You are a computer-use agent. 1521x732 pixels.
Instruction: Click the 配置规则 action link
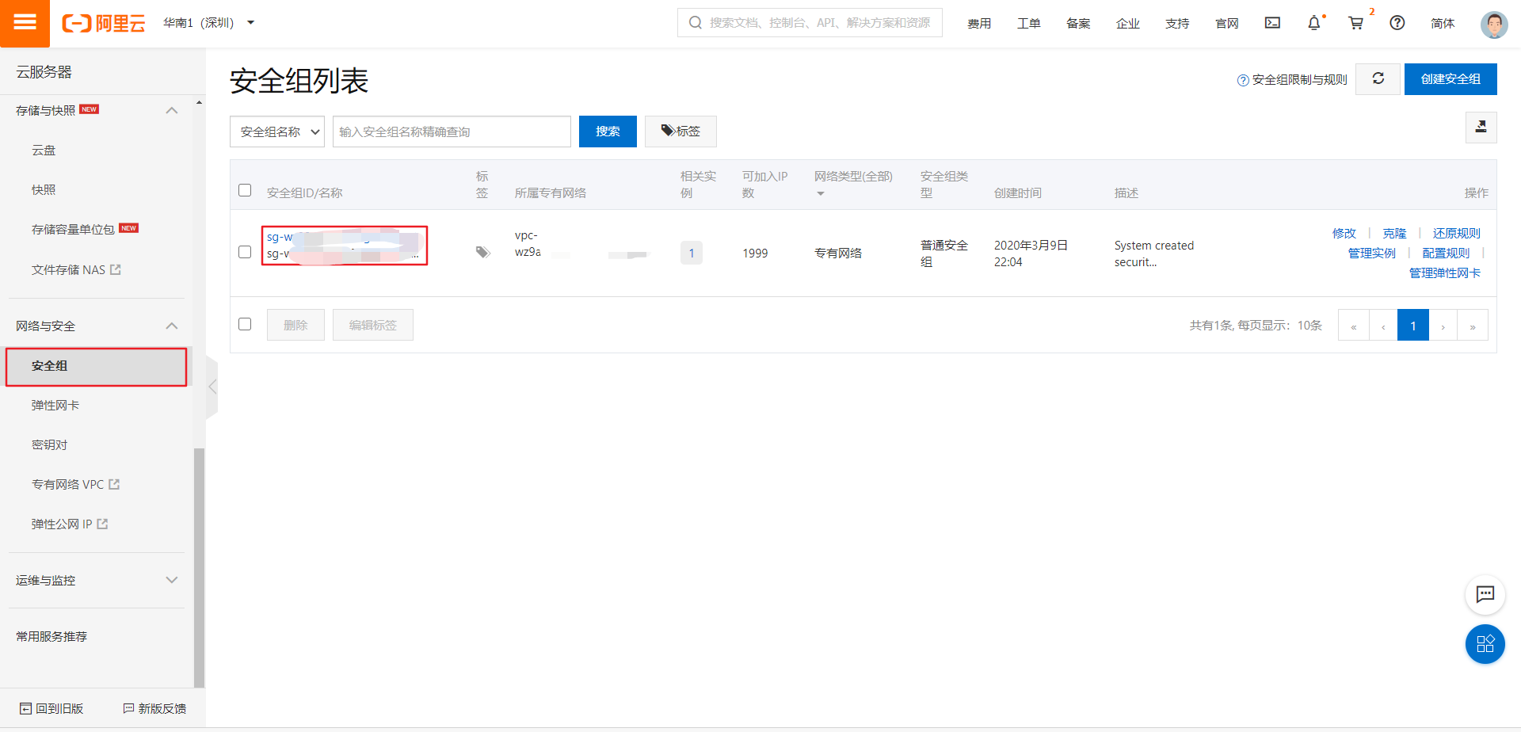1446,253
